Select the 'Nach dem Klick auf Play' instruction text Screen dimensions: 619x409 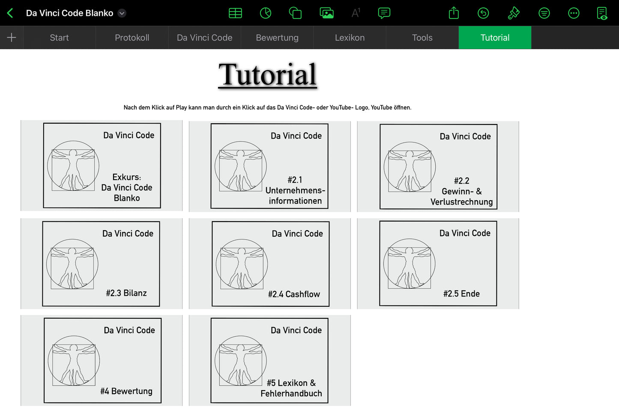[x=267, y=107]
